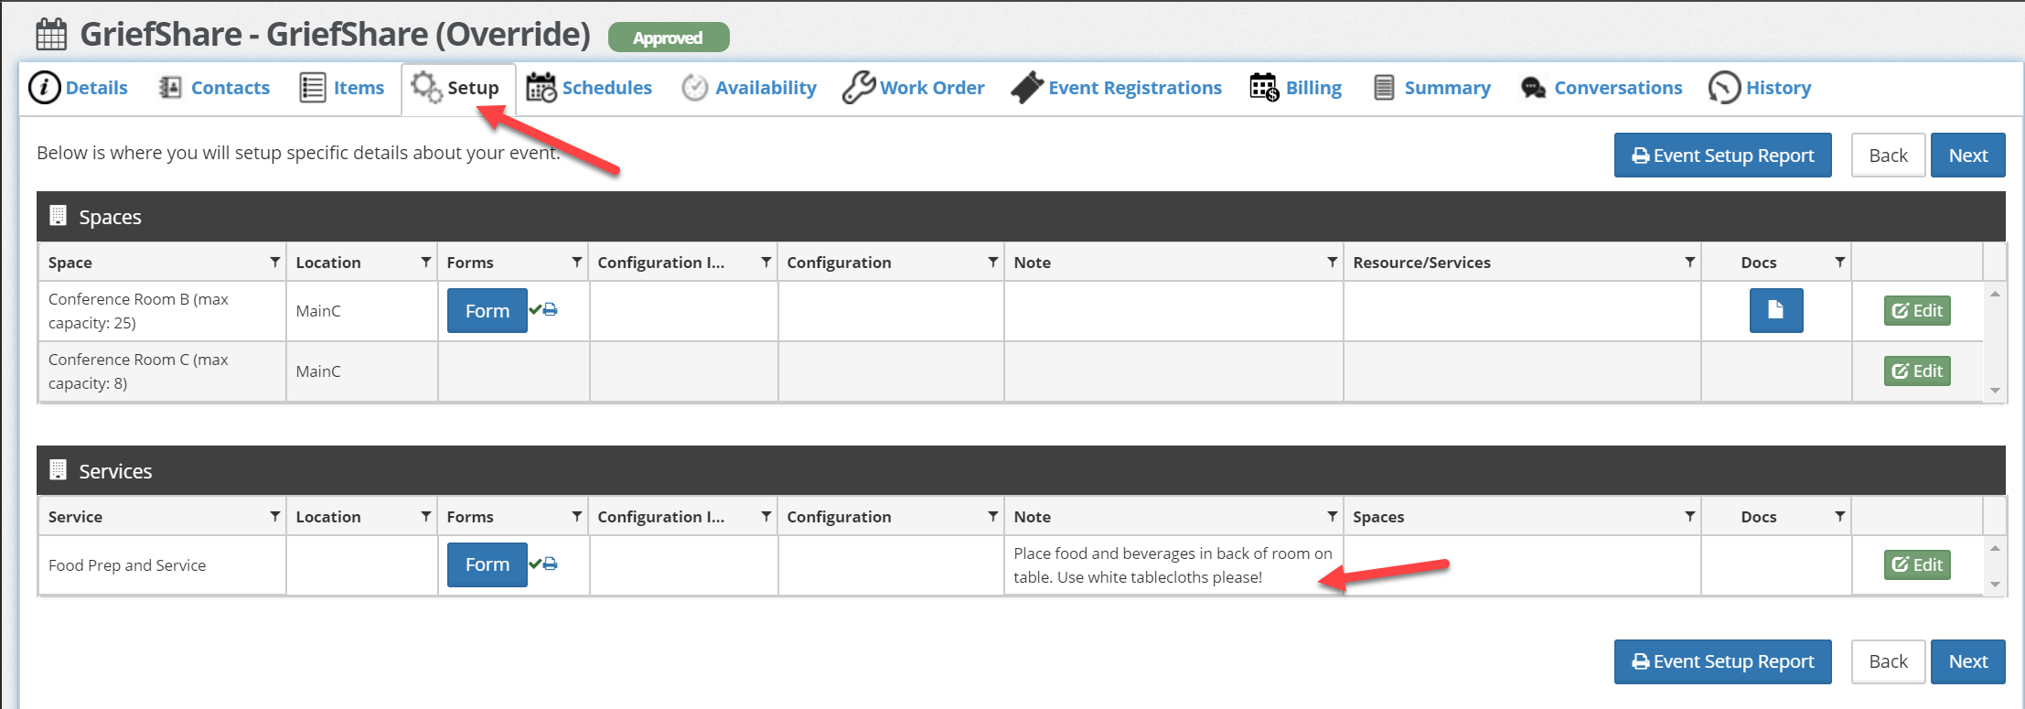Edit the Food Prep and Service row

coord(1917,564)
